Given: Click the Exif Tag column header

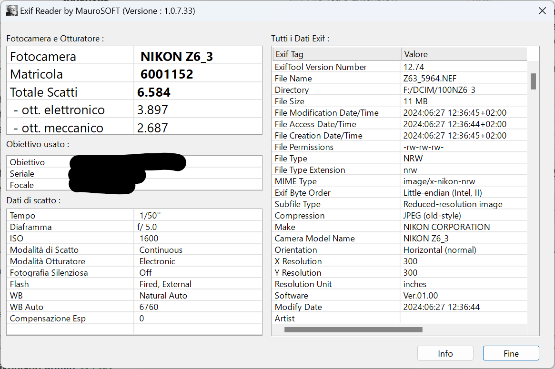Looking at the screenshot, I should [337, 54].
